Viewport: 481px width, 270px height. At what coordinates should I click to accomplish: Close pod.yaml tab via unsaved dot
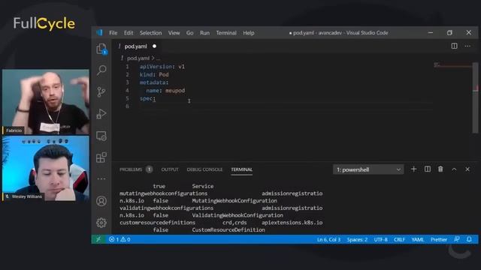coord(154,46)
